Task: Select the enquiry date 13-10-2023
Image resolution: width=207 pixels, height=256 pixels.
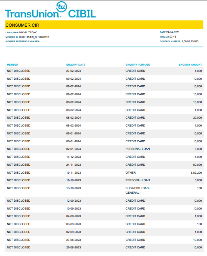Action: (x=74, y=188)
